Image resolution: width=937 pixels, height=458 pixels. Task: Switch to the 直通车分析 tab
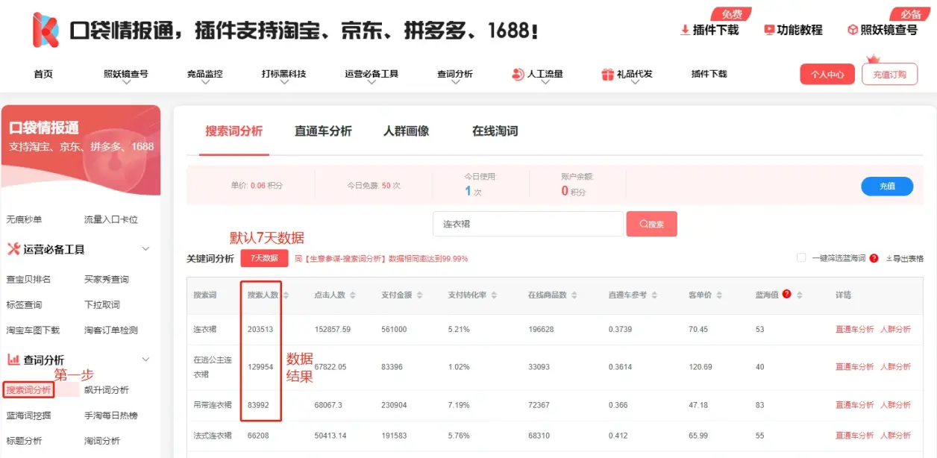[323, 131]
